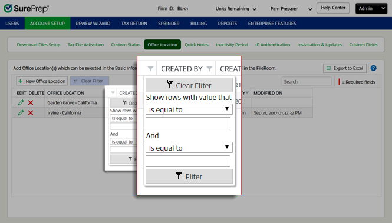Open the first 'Is equal to' dropdown in enlarged popup
The height and width of the screenshot is (223, 392).
point(189,109)
